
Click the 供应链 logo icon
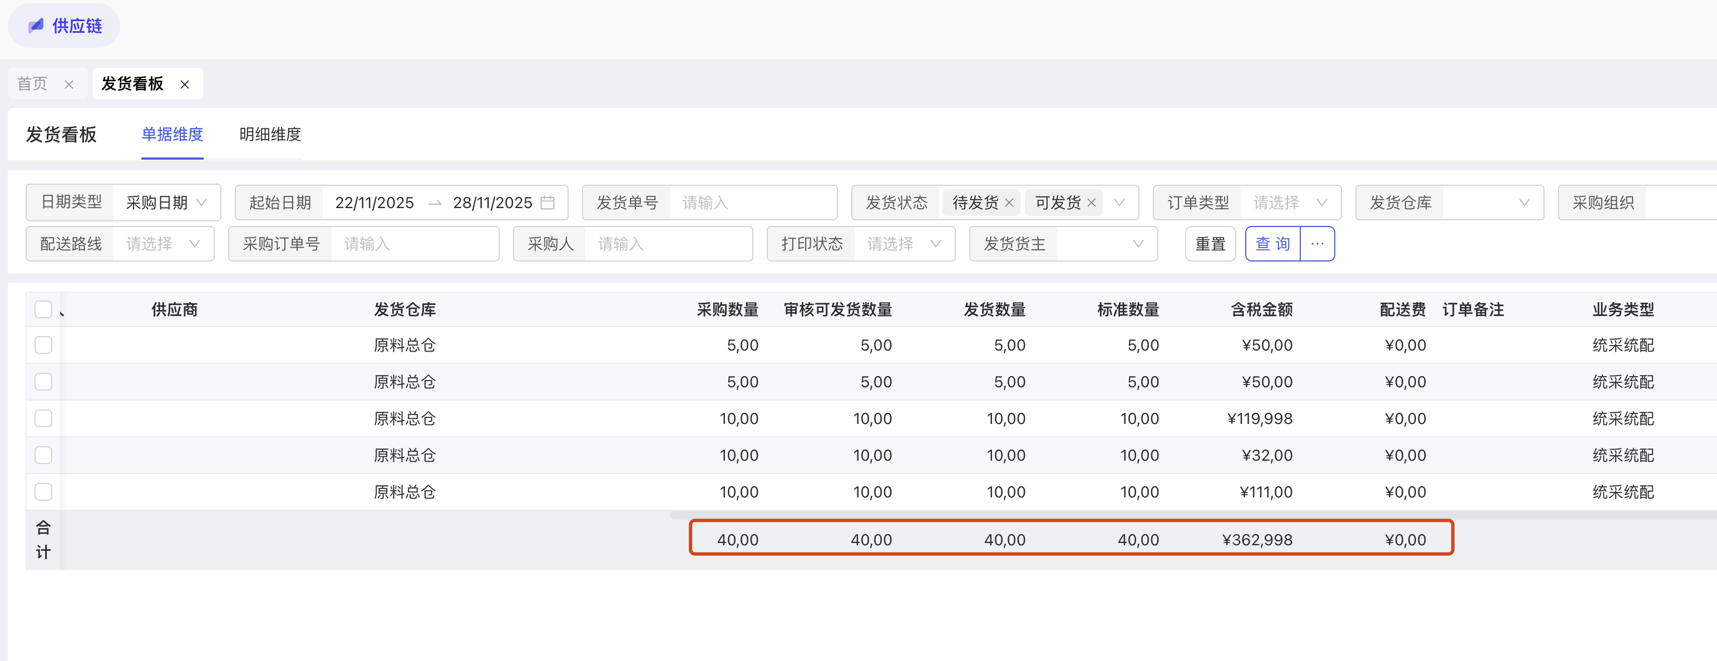pyautogui.click(x=36, y=26)
